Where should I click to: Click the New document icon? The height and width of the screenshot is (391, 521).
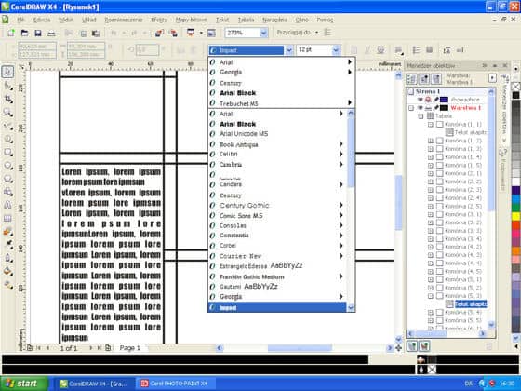pos(11,33)
